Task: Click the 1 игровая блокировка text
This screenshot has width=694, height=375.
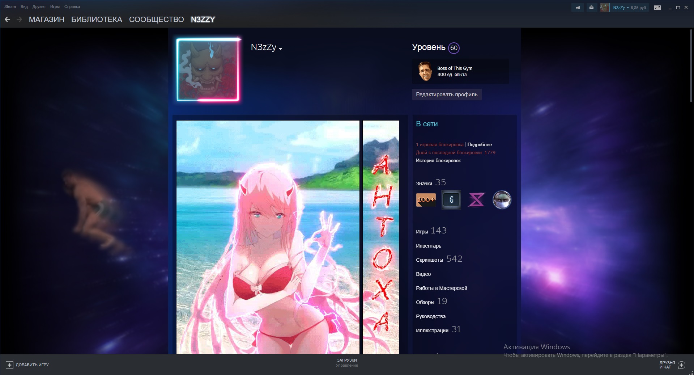Action: click(x=439, y=144)
